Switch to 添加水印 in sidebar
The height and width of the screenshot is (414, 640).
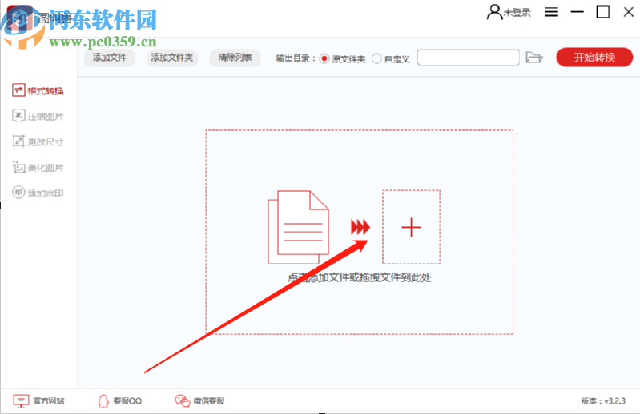click(x=38, y=193)
